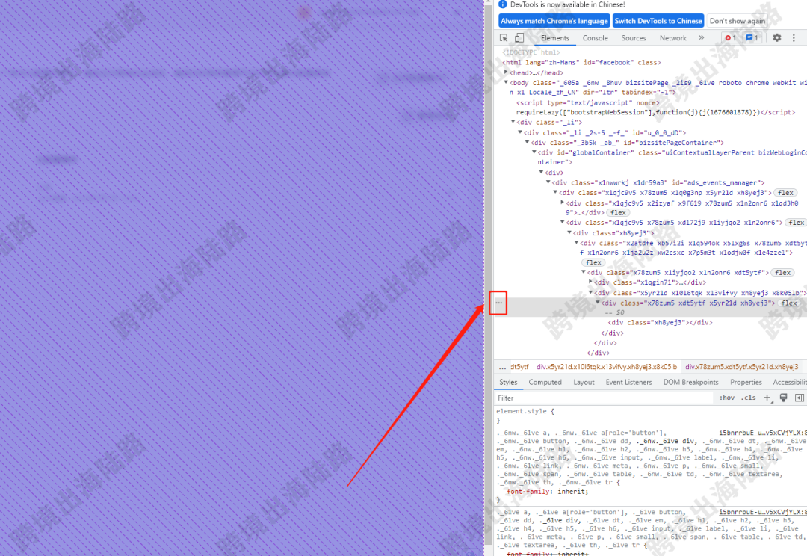807x556 pixels.
Task: Open the Network tab
Action: (x=673, y=38)
